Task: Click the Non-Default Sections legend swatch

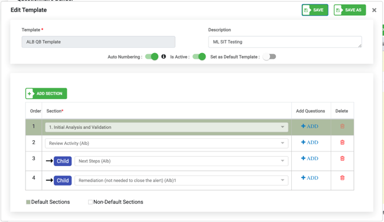Action: coord(90,202)
